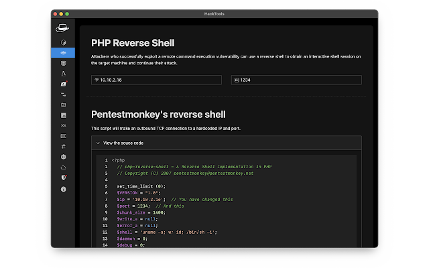Focus the IP address field 10.10.2.16
Image resolution: width=429 pixels, height=268 pixels.
click(156, 80)
